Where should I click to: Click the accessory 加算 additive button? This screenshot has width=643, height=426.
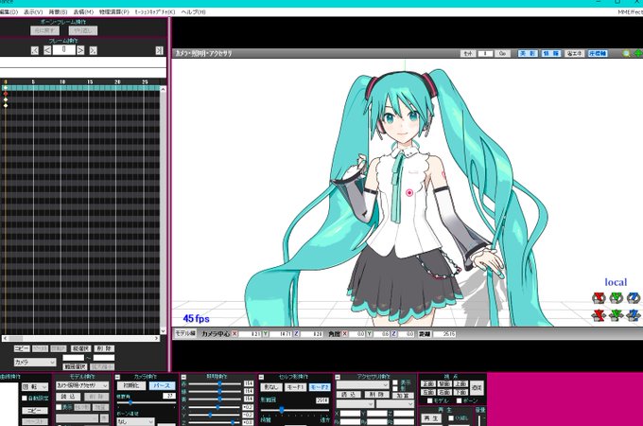(403, 395)
